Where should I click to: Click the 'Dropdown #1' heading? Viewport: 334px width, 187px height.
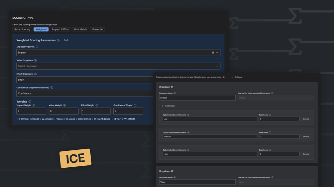tap(166, 87)
